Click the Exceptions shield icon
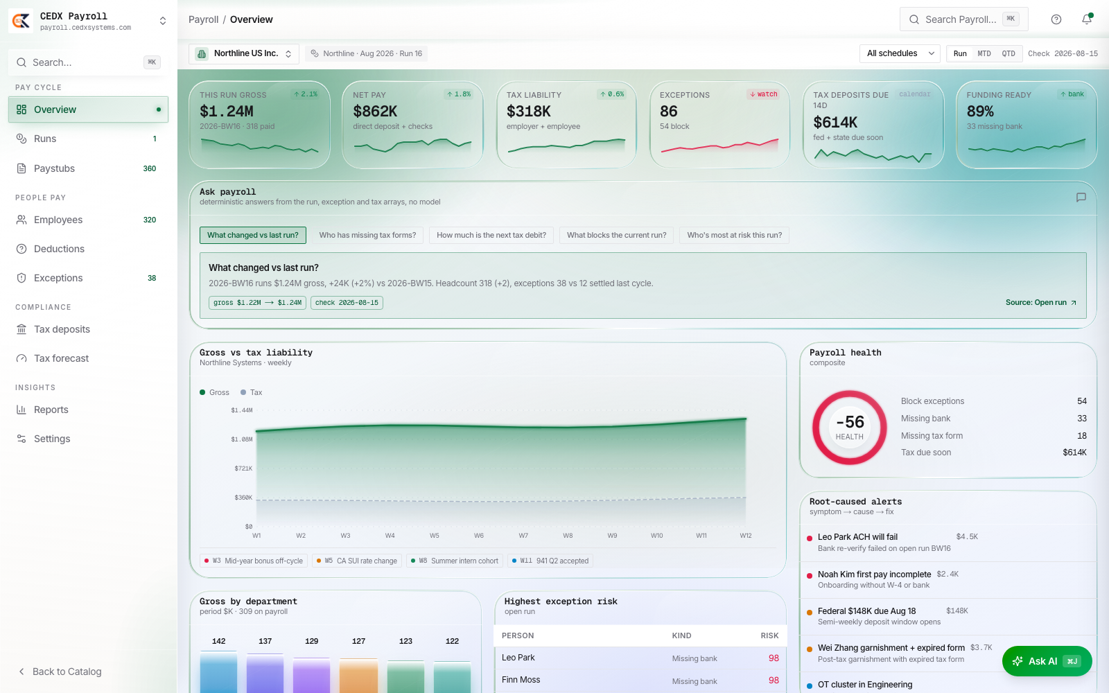 [x=21, y=278]
